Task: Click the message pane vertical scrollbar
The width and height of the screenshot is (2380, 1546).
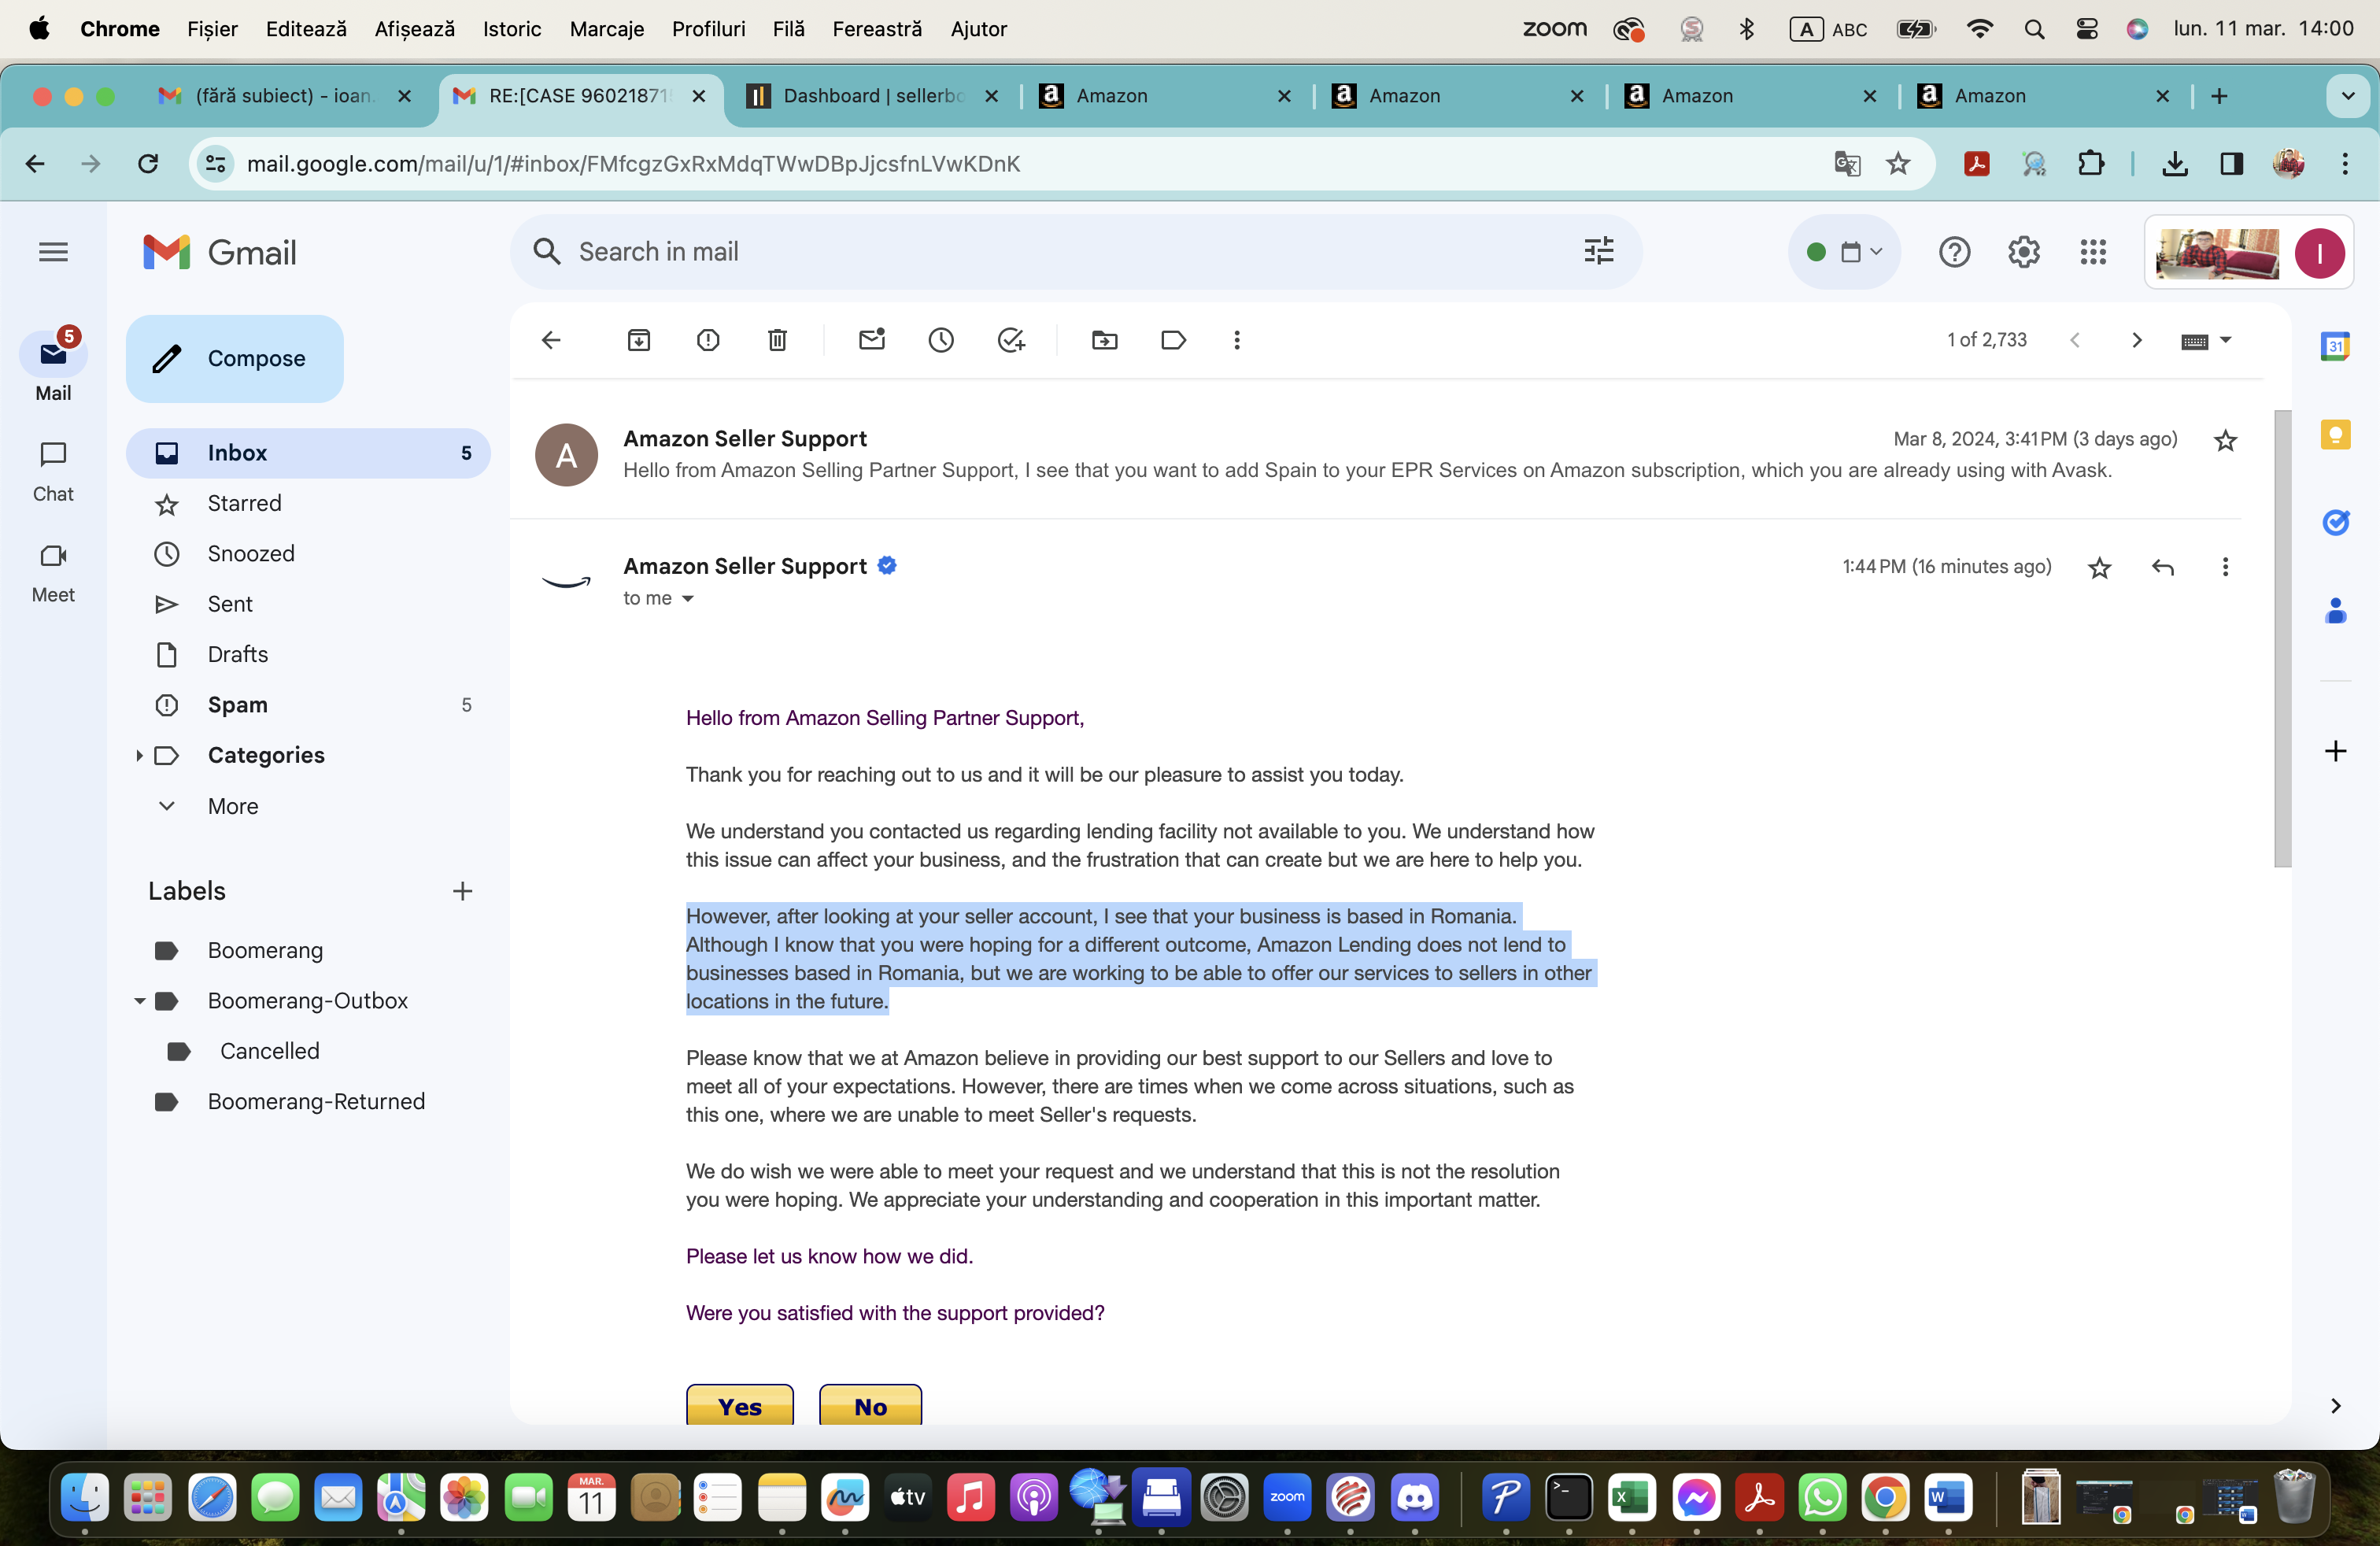Action: point(2282,638)
